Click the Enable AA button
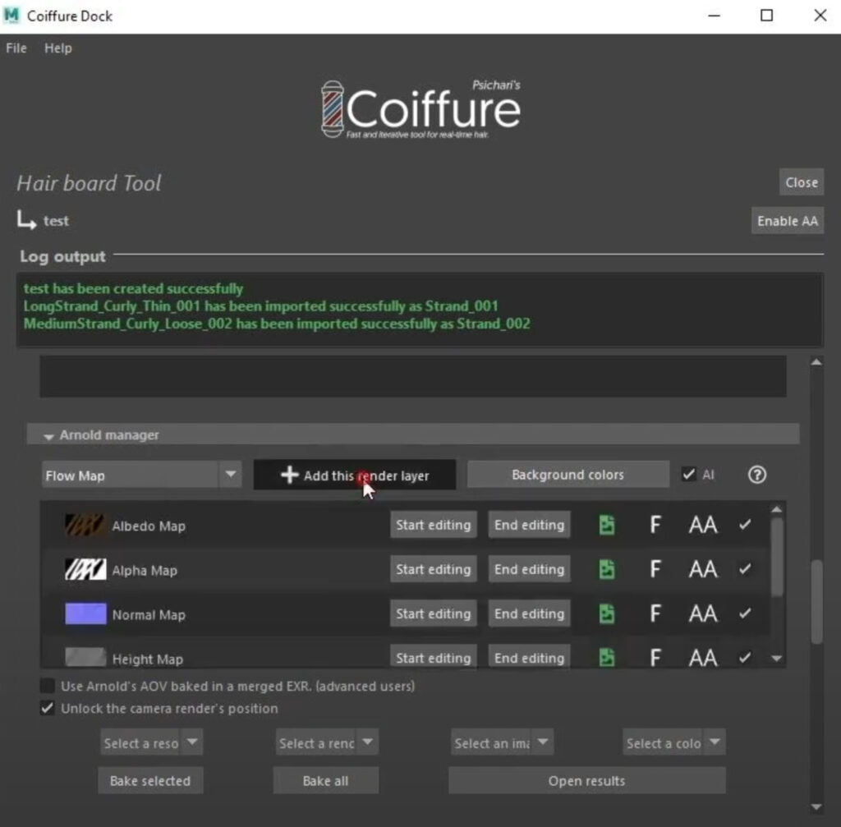Viewport: 841px width, 827px height. click(x=788, y=221)
